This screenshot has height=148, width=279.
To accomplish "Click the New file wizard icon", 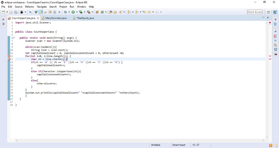I will (3, 12).
